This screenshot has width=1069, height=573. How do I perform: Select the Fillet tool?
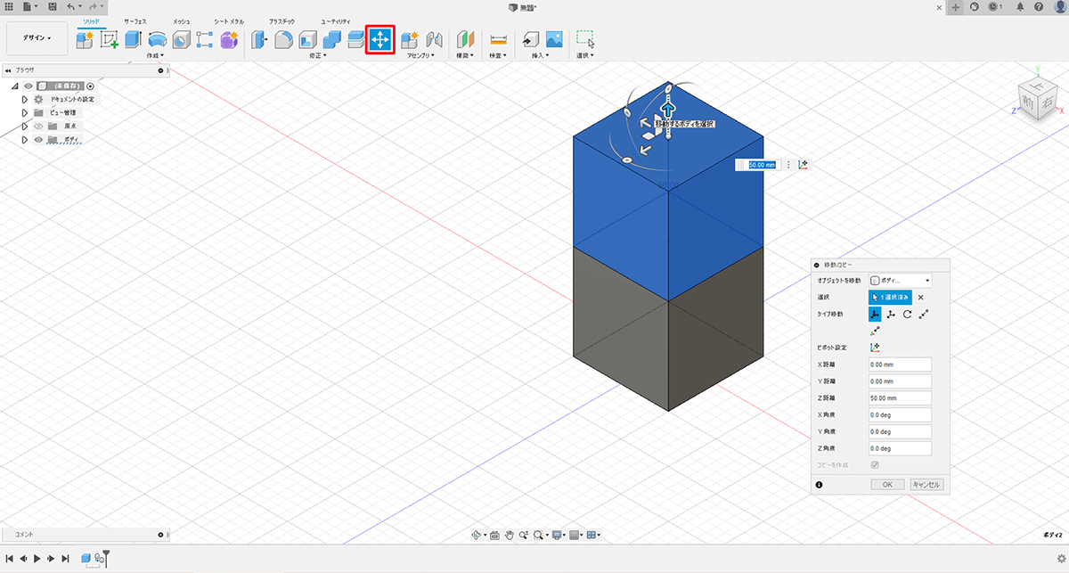point(283,39)
